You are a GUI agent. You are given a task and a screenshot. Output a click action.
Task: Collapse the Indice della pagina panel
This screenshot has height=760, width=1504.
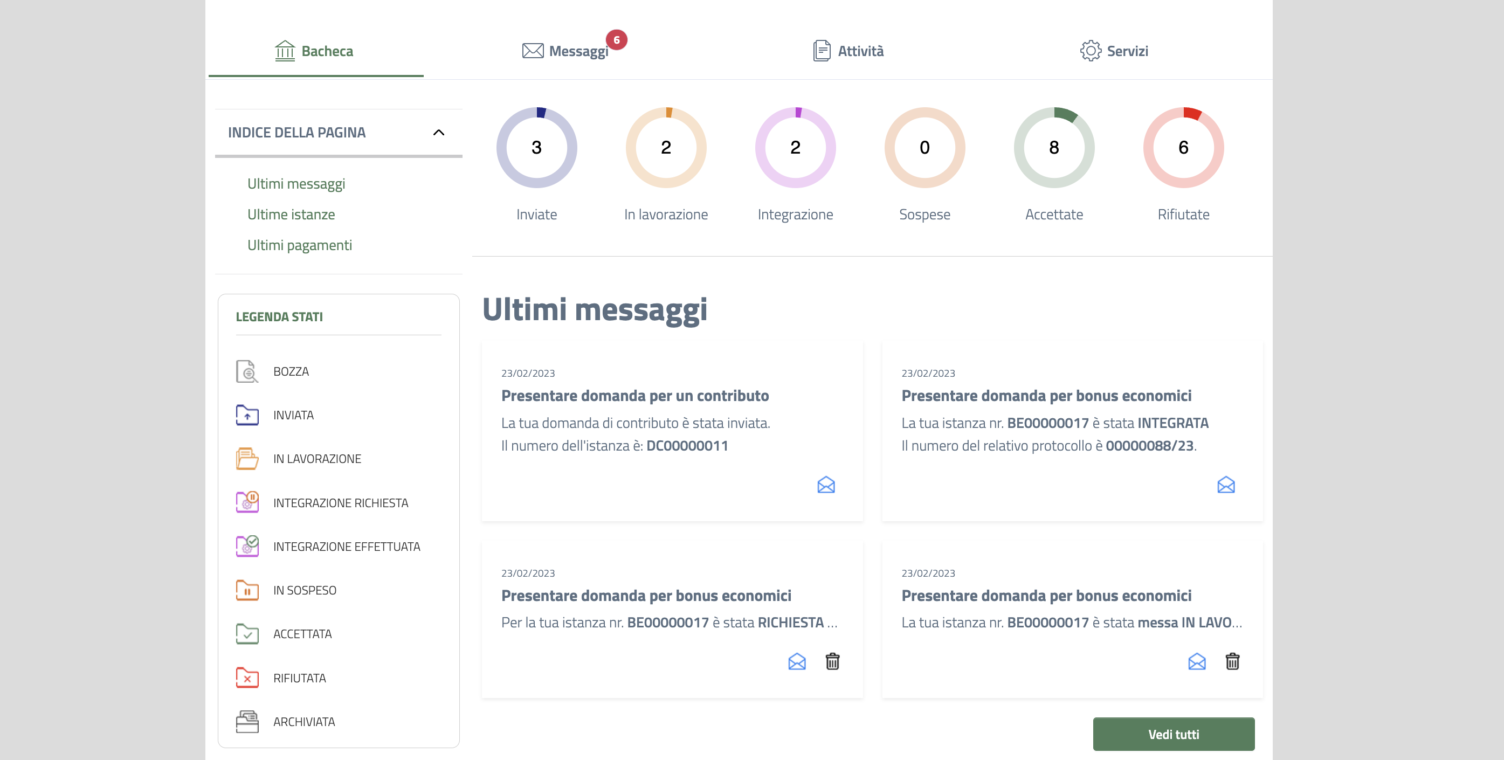tap(438, 133)
